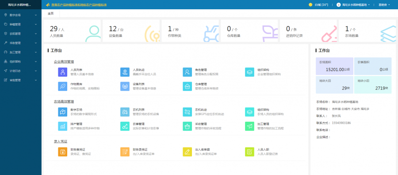Click the 农场名称 value 海坨乡水稻种植基地

[x=345, y=102]
